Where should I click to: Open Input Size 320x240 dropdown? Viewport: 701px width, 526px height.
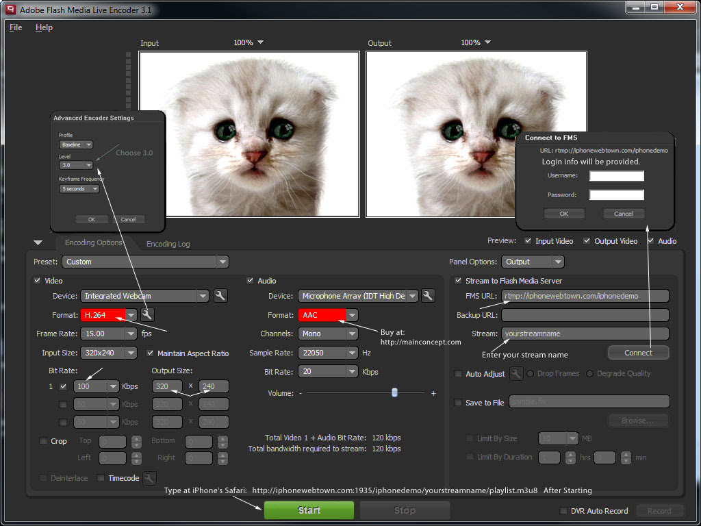[109, 353]
